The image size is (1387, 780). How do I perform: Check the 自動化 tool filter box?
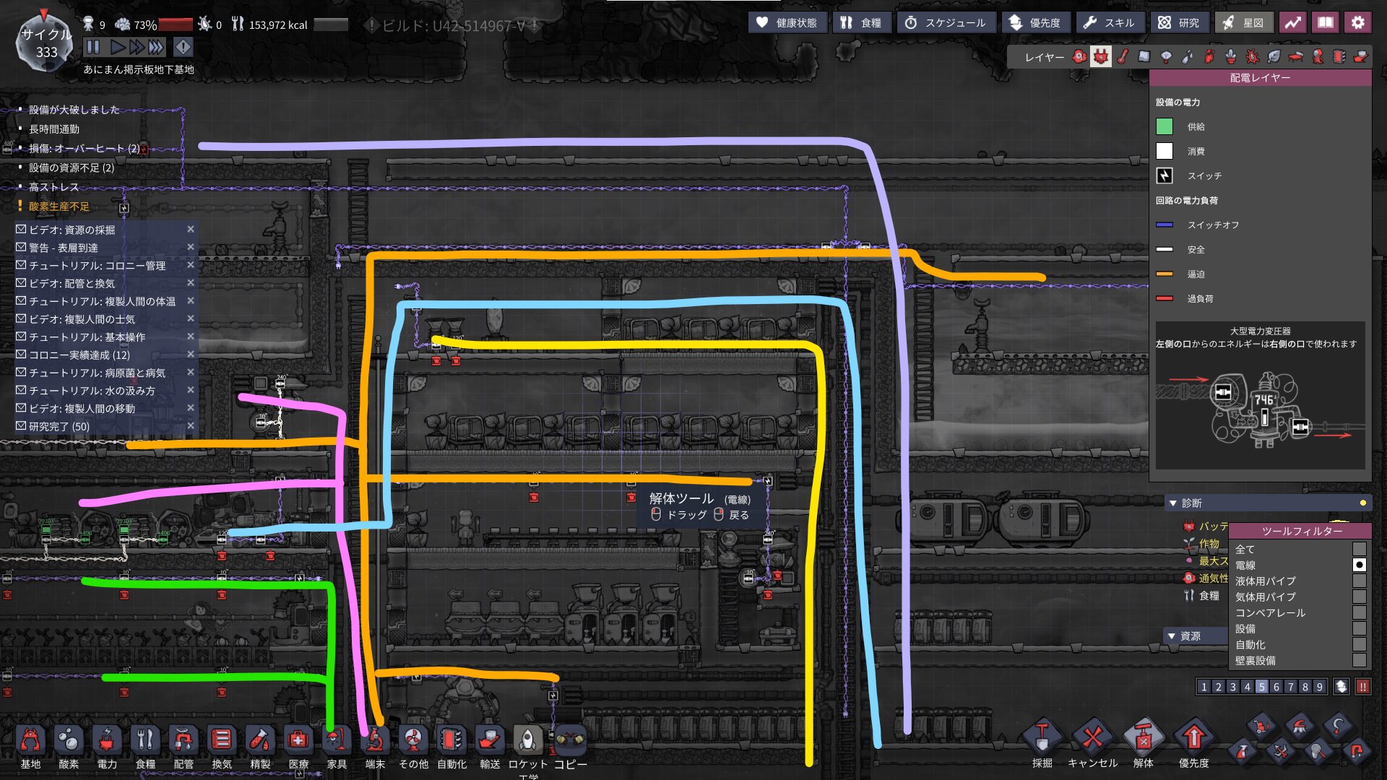1360,644
